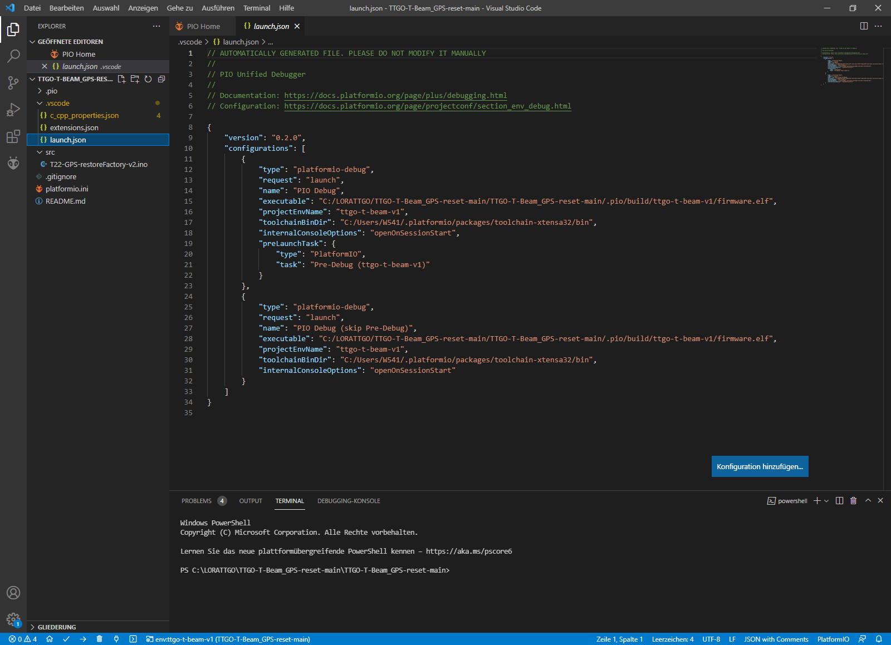Collapse the src folder

[x=50, y=152]
